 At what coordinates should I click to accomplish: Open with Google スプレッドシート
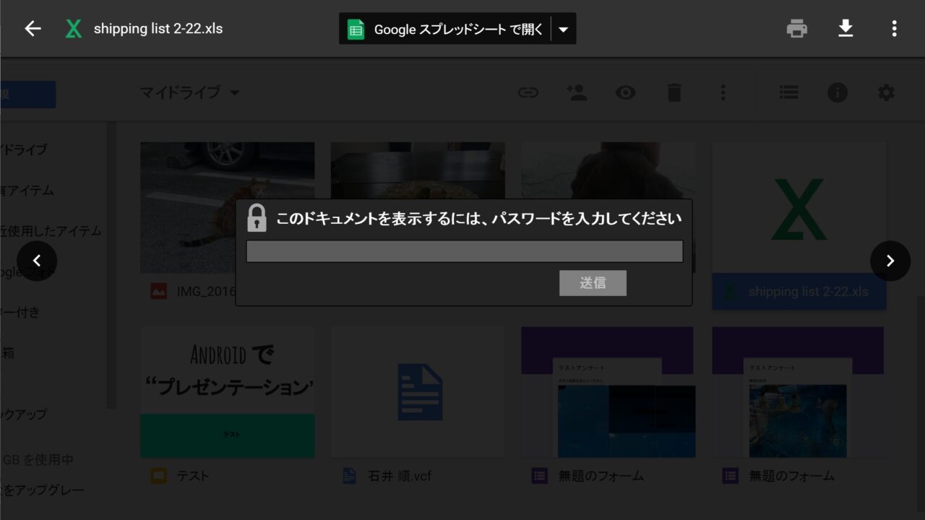click(x=445, y=30)
